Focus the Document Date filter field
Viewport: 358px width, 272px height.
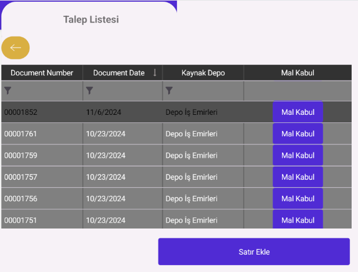click(x=123, y=90)
